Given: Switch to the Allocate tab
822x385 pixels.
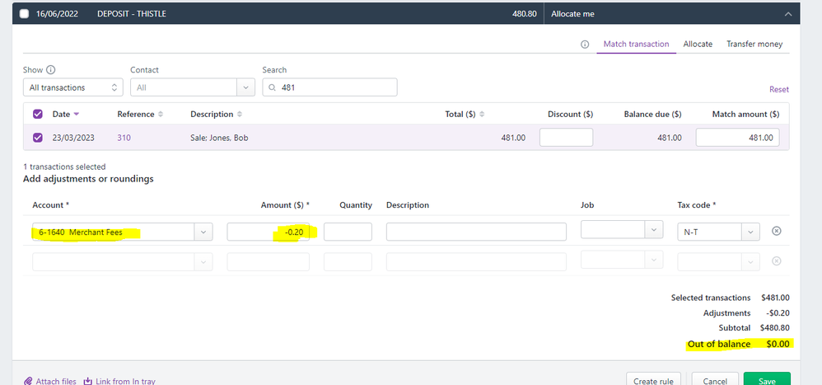Looking at the screenshot, I should tap(698, 44).
